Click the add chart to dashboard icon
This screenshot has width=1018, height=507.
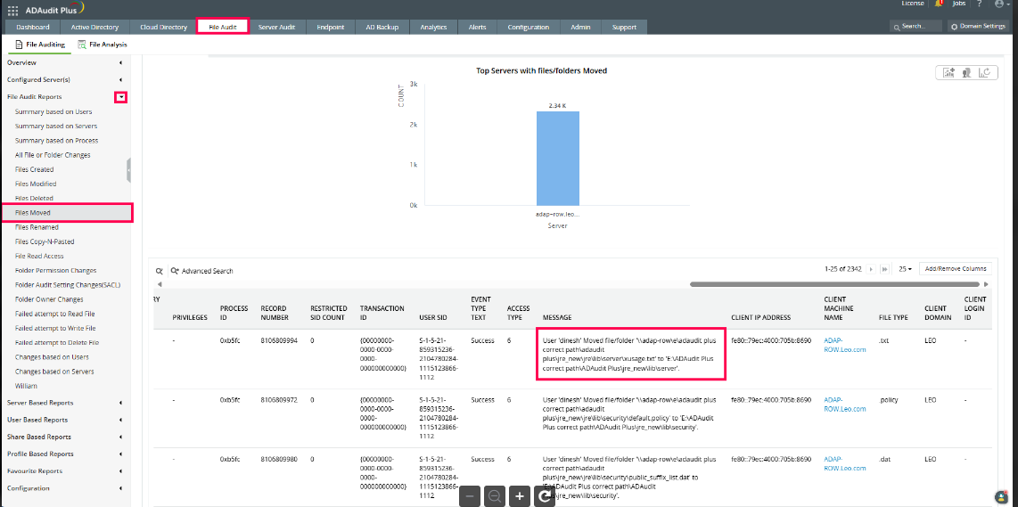tap(949, 73)
